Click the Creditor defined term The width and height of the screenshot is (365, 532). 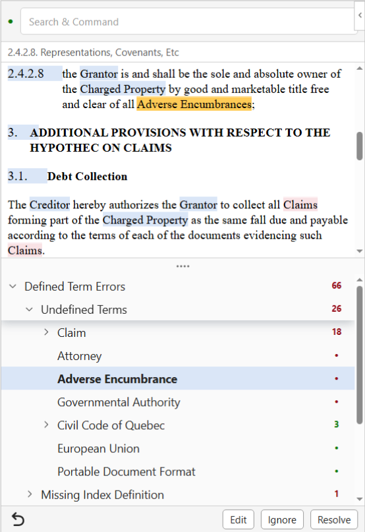pos(49,204)
